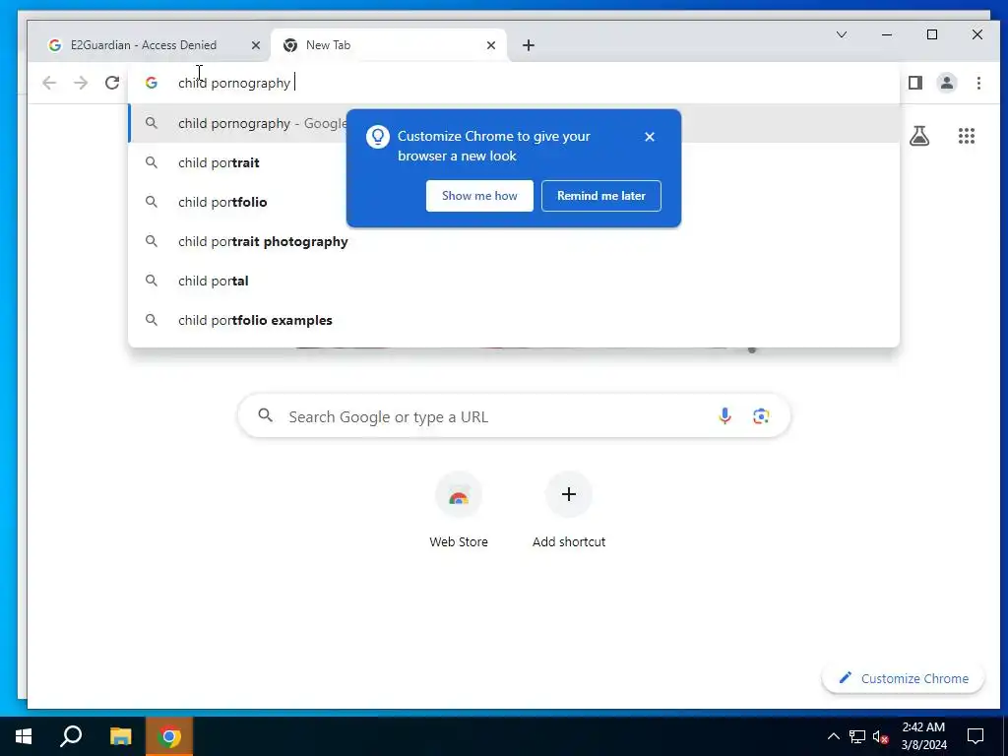Open the Web Store shortcut
The width and height of the screenshot is (1008, 756).
pos(459,511)
